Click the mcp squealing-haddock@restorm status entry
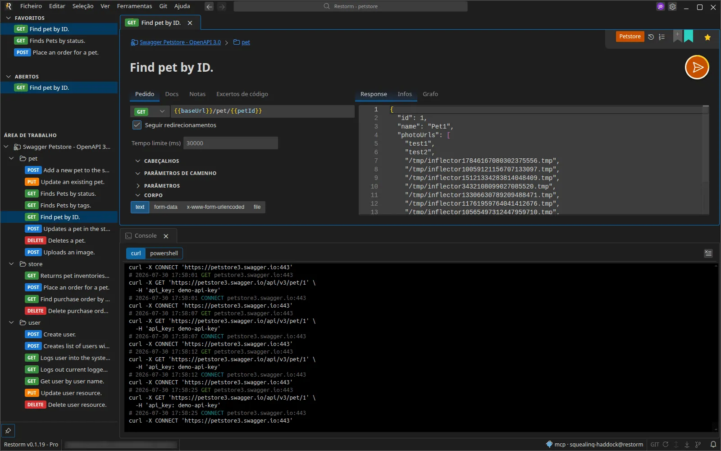 click(594, 444)
